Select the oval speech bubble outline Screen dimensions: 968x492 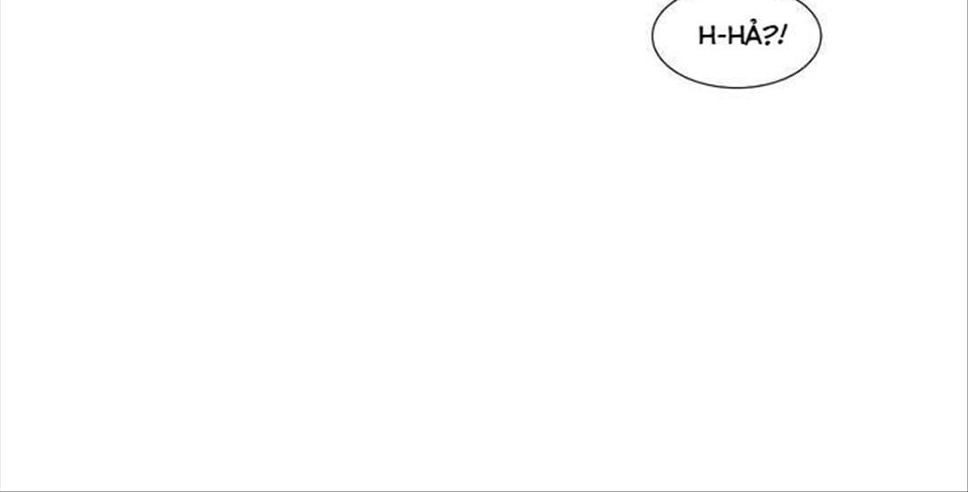(x=737, y=42)
